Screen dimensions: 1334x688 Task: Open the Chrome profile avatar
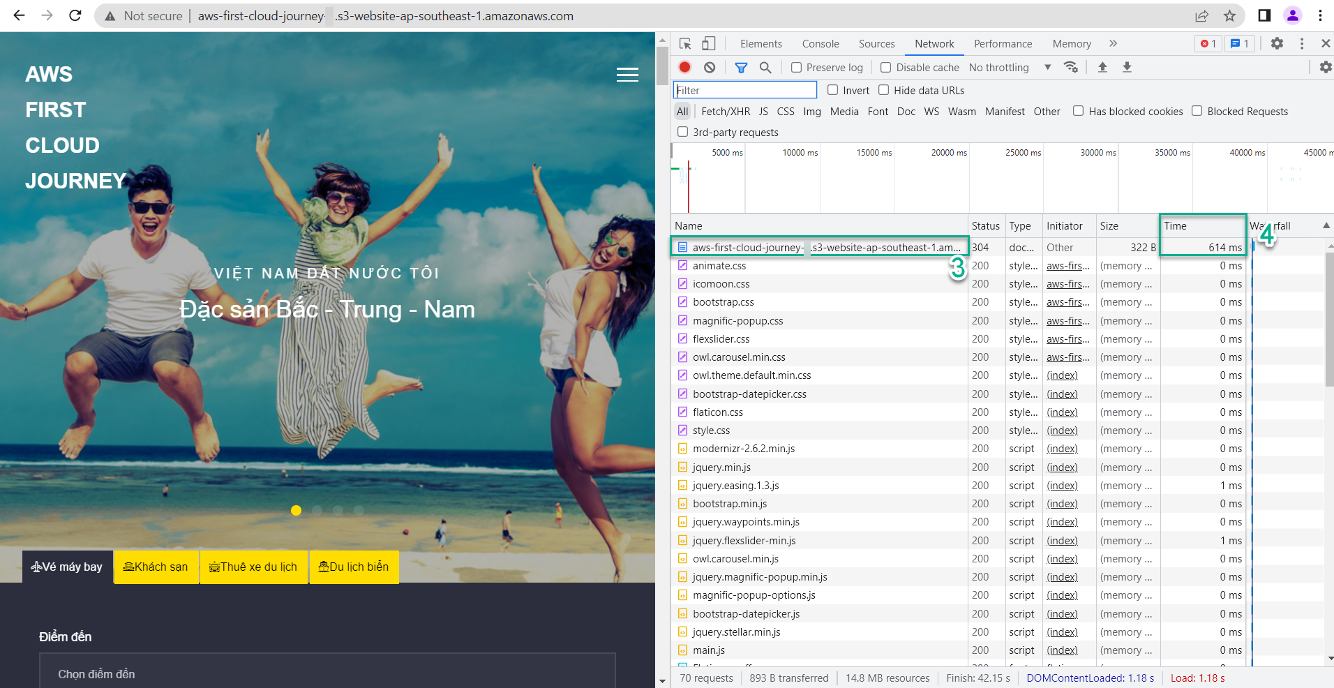coord(1293,15)
